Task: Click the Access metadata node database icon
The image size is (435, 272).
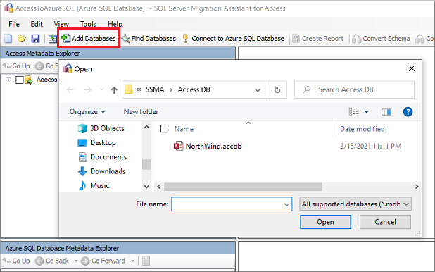Action: tap(29, 80)
